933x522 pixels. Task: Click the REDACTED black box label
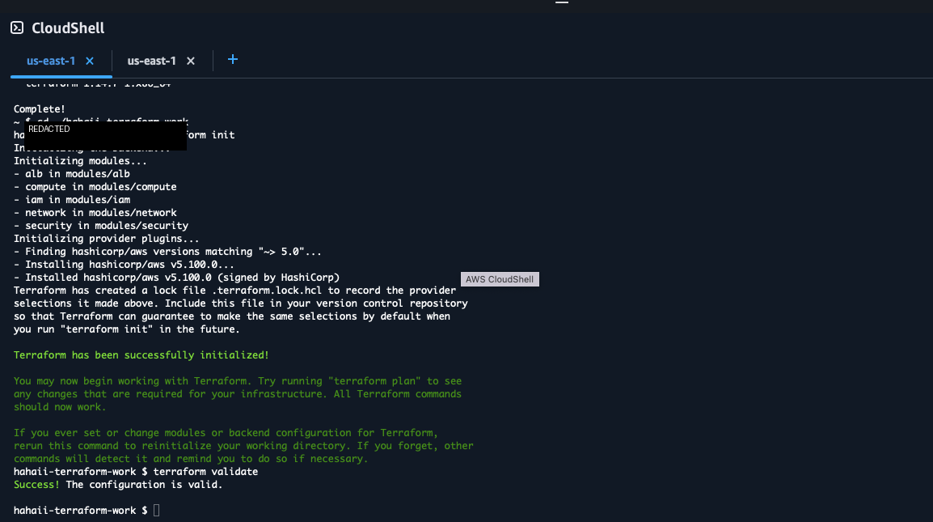tap(105, 134)
